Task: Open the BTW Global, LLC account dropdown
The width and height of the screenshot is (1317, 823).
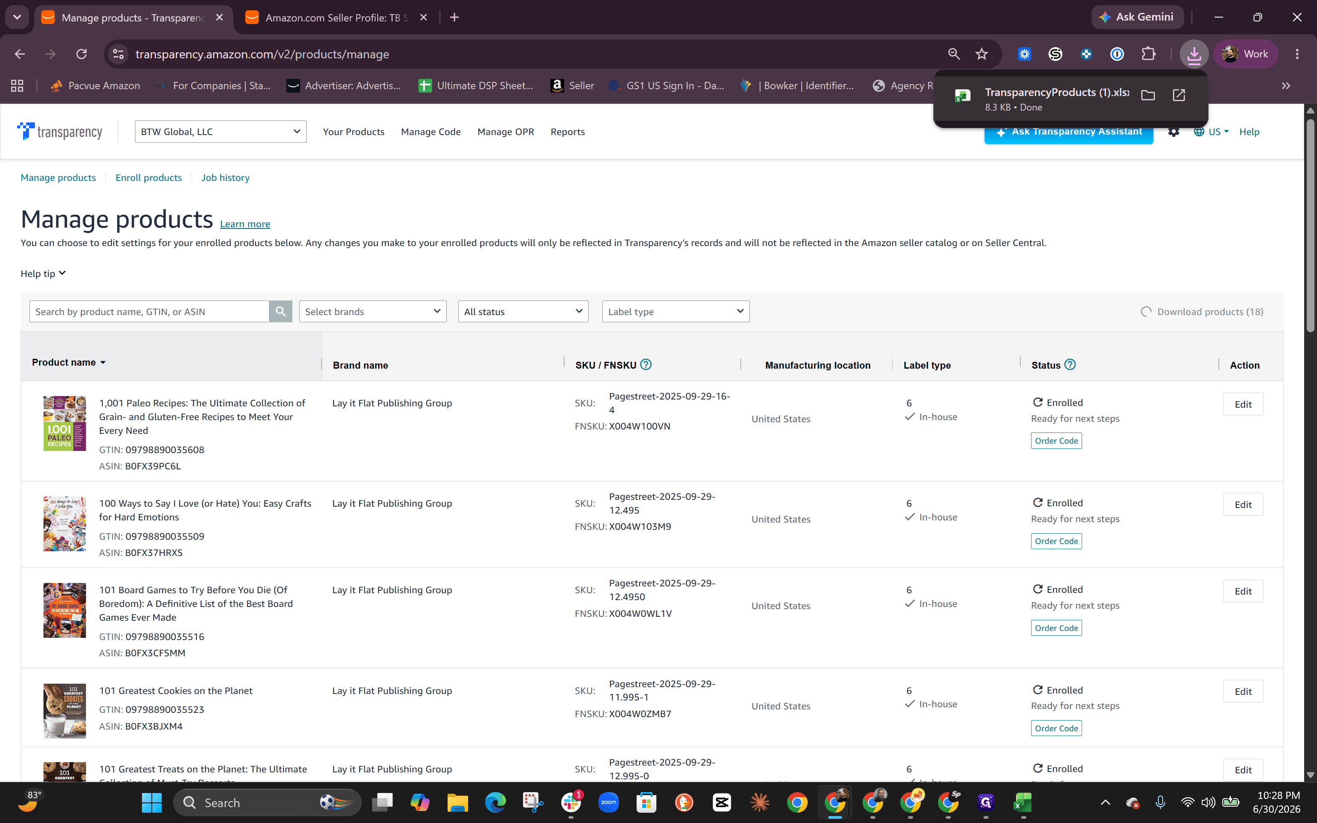Action: pos(220,132)
